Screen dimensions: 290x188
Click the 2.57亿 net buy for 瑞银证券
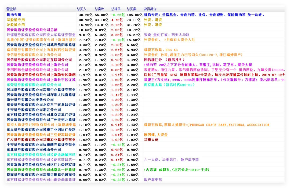(x=117, y=50)
